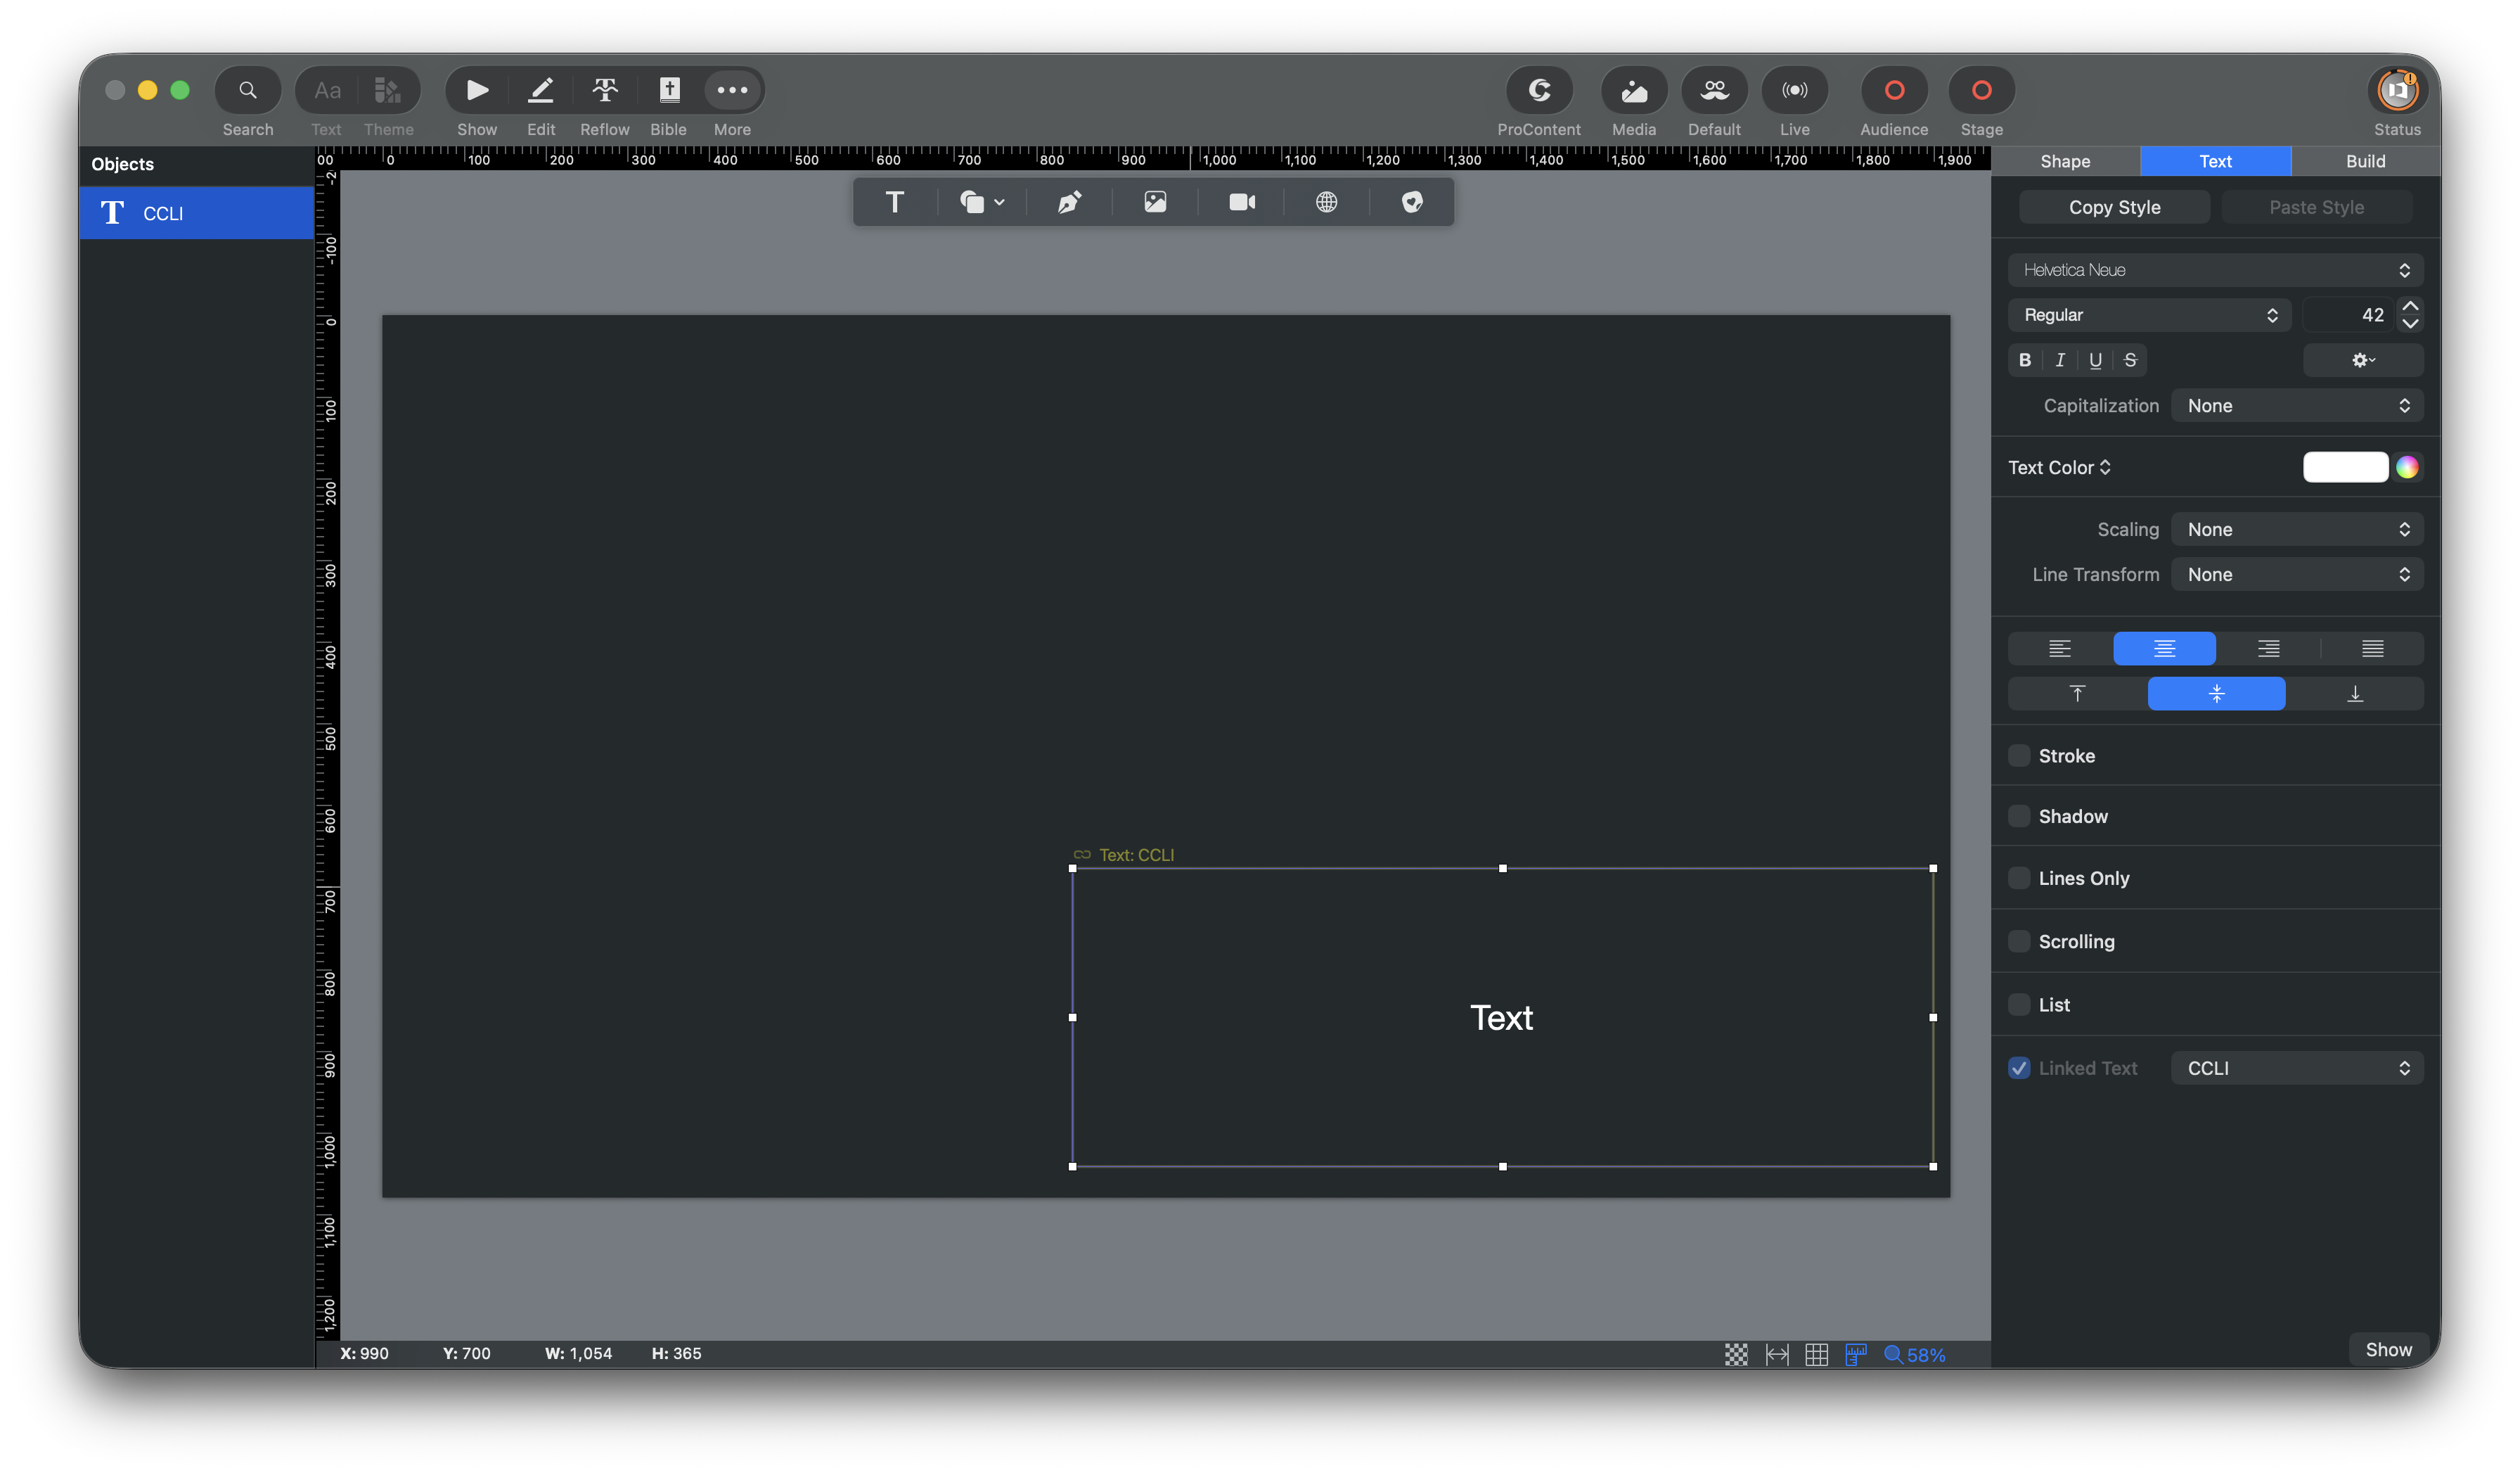Click the Show play button
This screenshot has height=1473, width=2520.
[x=477, y=90]
